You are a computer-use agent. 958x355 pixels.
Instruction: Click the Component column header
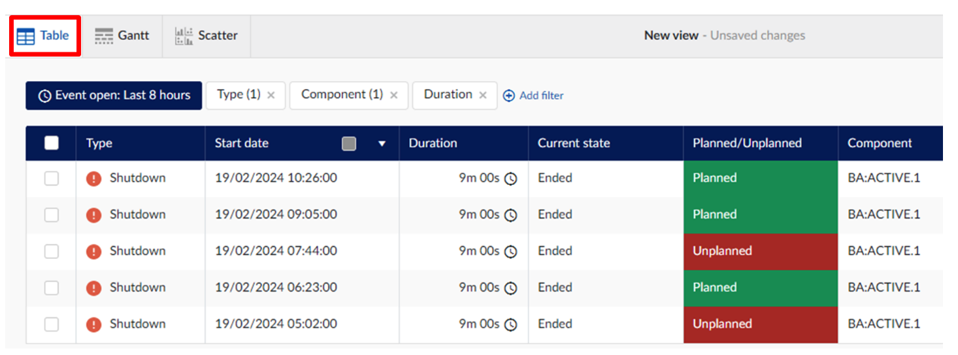[x=880, y=143]
